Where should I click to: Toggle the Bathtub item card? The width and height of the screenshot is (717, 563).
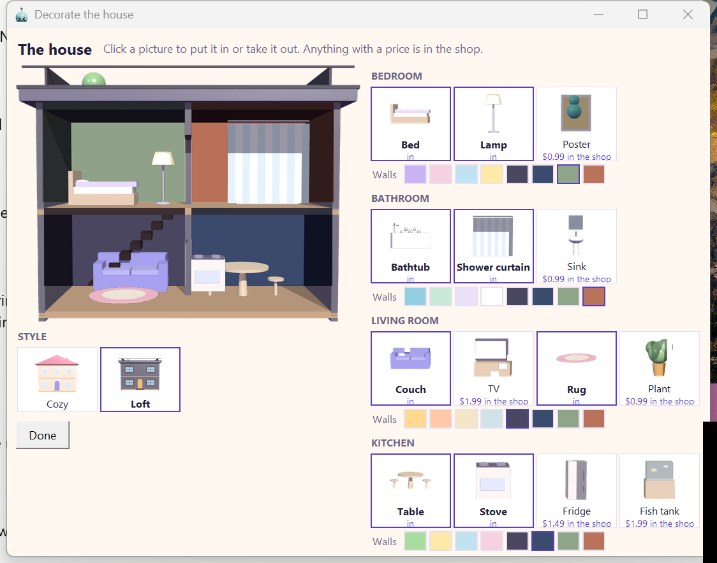(x=411, y=246)
